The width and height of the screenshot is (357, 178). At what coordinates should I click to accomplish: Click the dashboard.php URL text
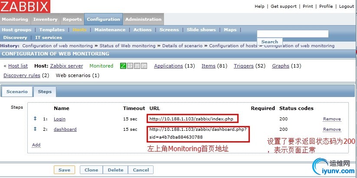(x=198, y=133)
